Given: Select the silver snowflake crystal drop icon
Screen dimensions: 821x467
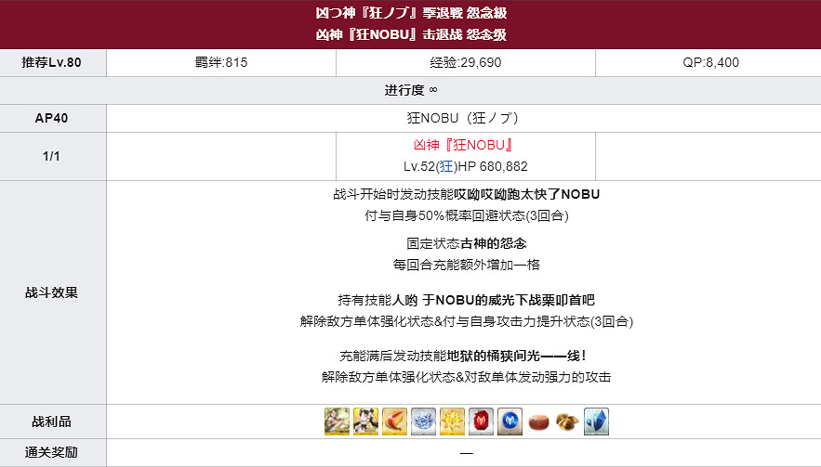Looking at the screenshot, I should [423, 422].
